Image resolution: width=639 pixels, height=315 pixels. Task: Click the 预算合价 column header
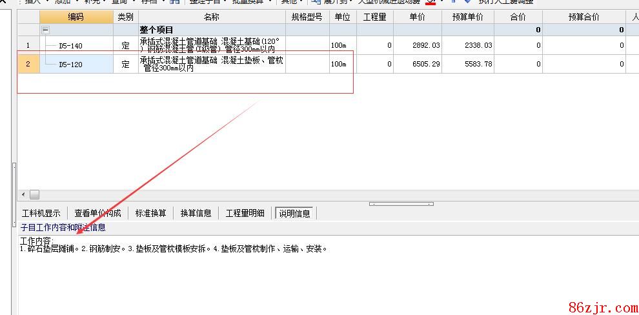[x=583, y=17]
